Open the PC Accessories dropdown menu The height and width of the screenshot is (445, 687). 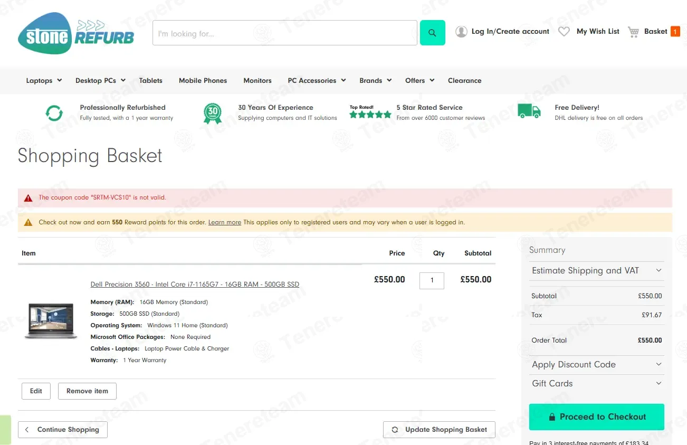pyautogui.click(x=317, y=81)
